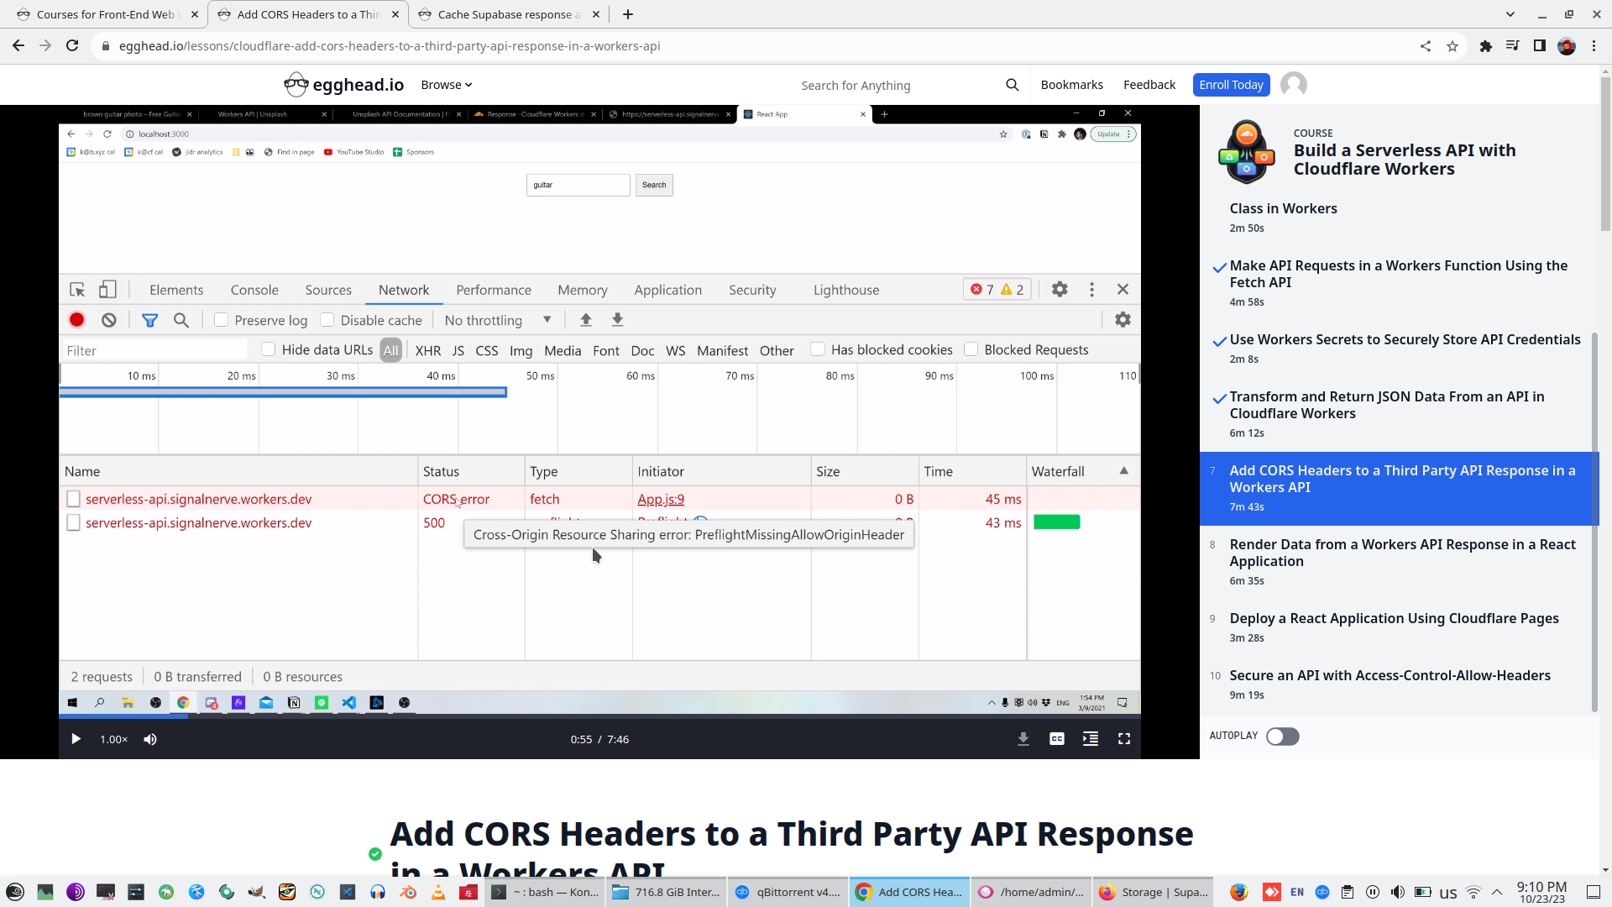
Task: Enter fullscreen video mode
Action: [1123, 739]
